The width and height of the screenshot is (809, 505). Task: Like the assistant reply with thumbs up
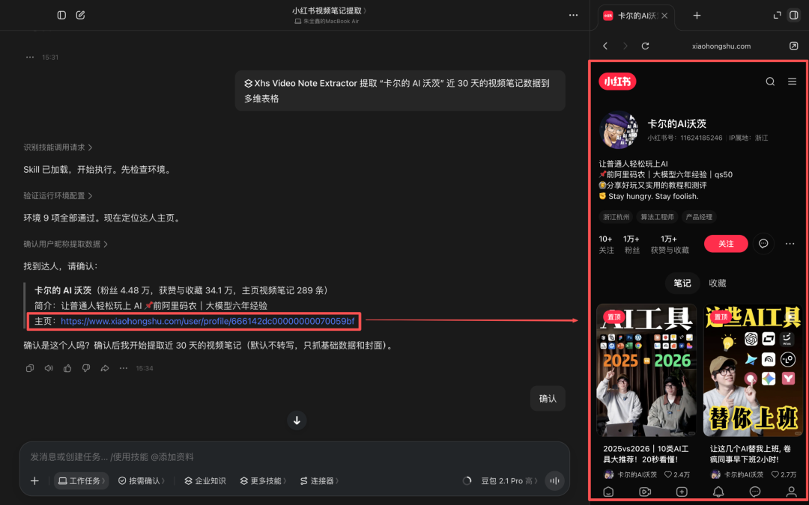click(x=67, y=368)
